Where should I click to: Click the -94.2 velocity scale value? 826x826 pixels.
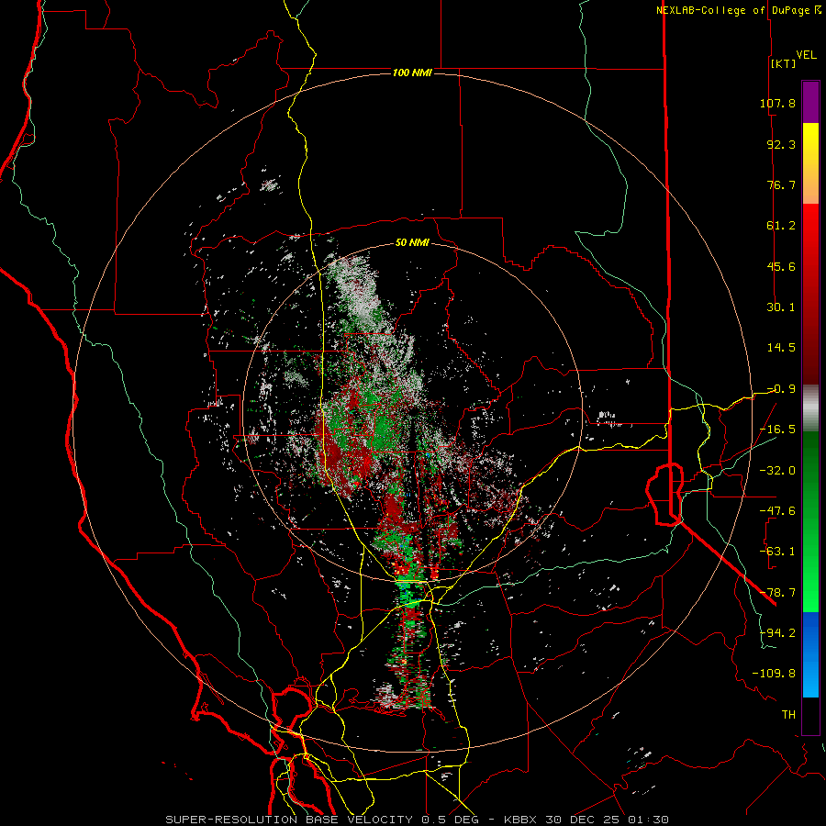click(777, 633)
